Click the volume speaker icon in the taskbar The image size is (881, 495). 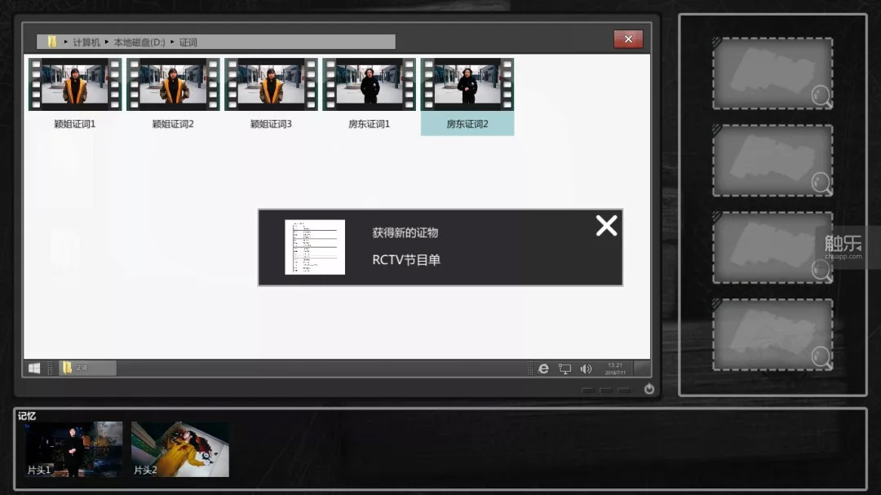[x=586, y=369]
